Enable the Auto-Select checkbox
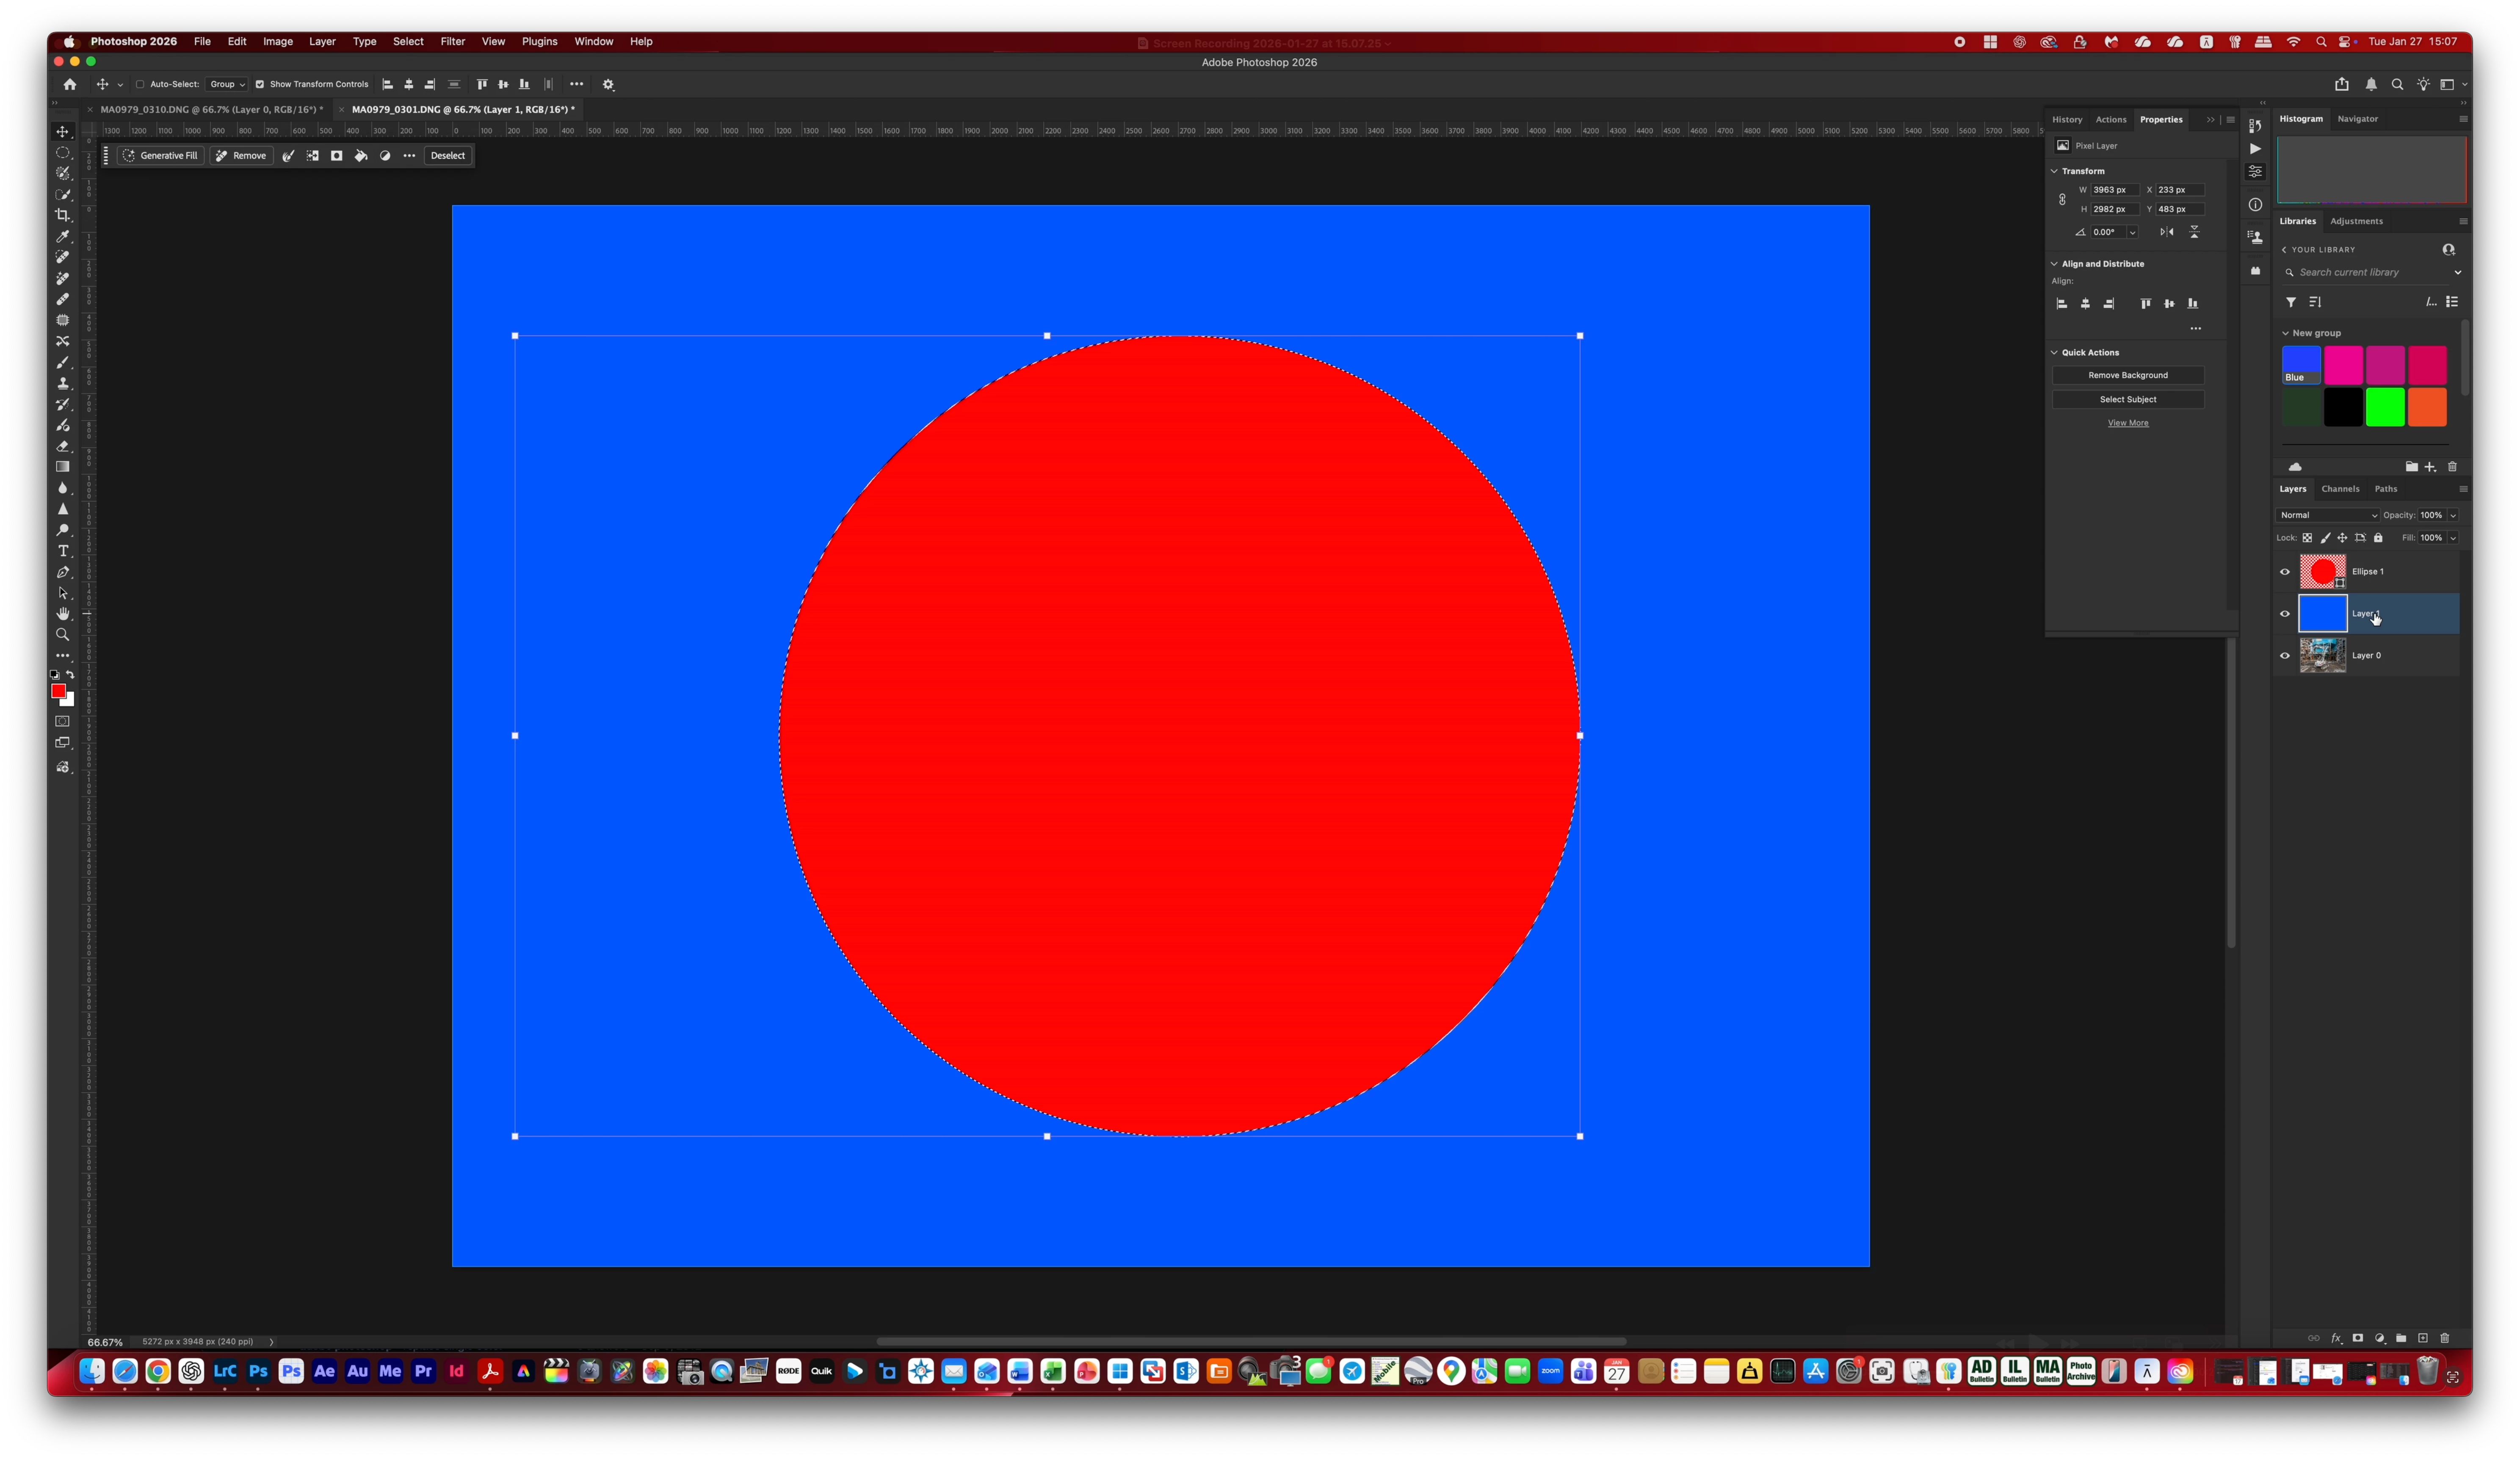 tap(140, 84)
